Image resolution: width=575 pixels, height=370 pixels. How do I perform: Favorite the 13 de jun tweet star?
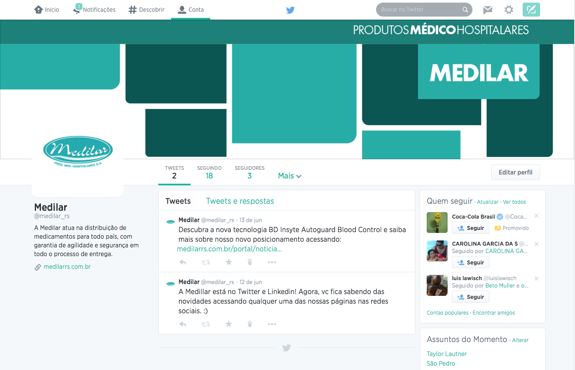[x=229, y=262]
